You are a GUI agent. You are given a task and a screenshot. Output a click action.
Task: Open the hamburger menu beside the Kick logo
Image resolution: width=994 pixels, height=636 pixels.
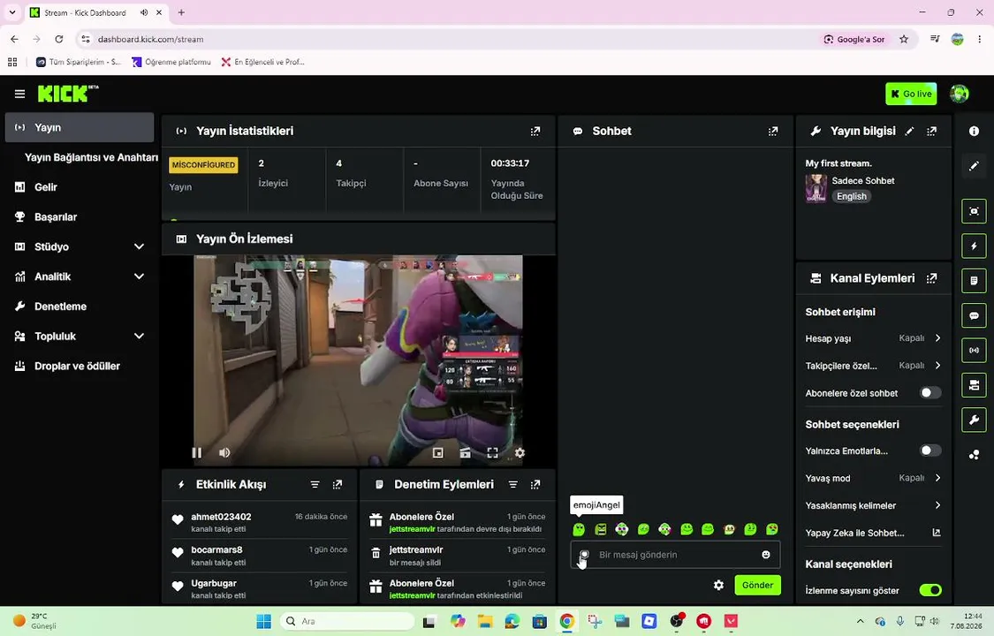click(19, 94)
